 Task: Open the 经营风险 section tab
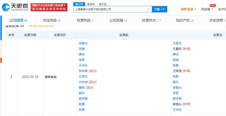coord(85,20)
